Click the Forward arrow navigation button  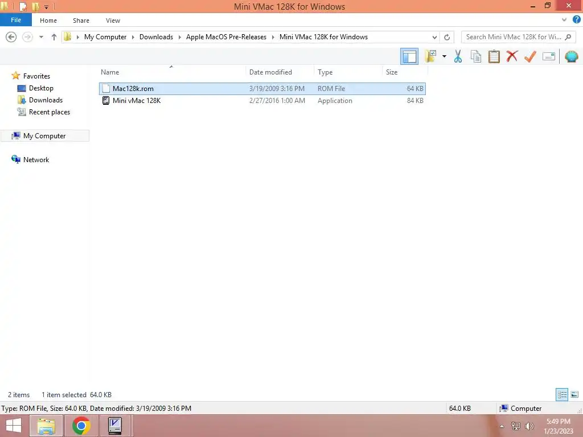[x=27, y=37]
